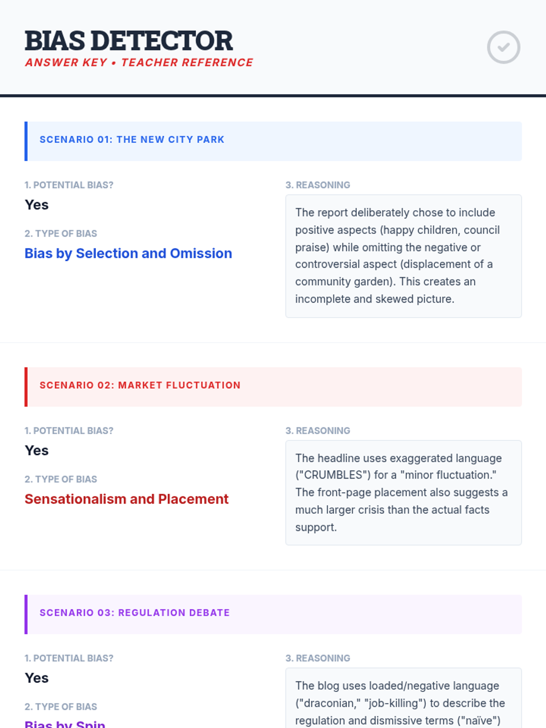
Task: Click the Answer Key Teacher Reference subtitle
Action: coord(139,63)
